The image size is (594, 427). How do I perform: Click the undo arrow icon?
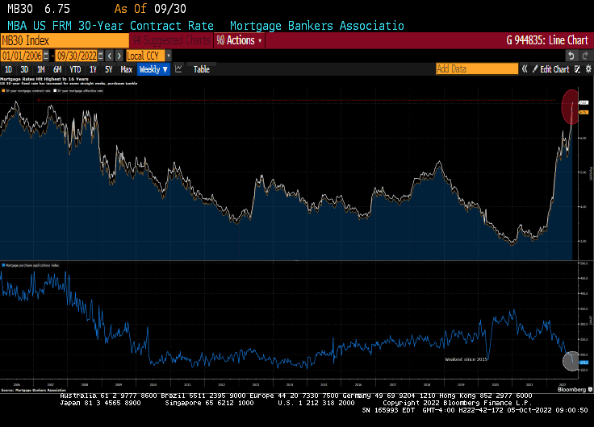tap(572, 56)
